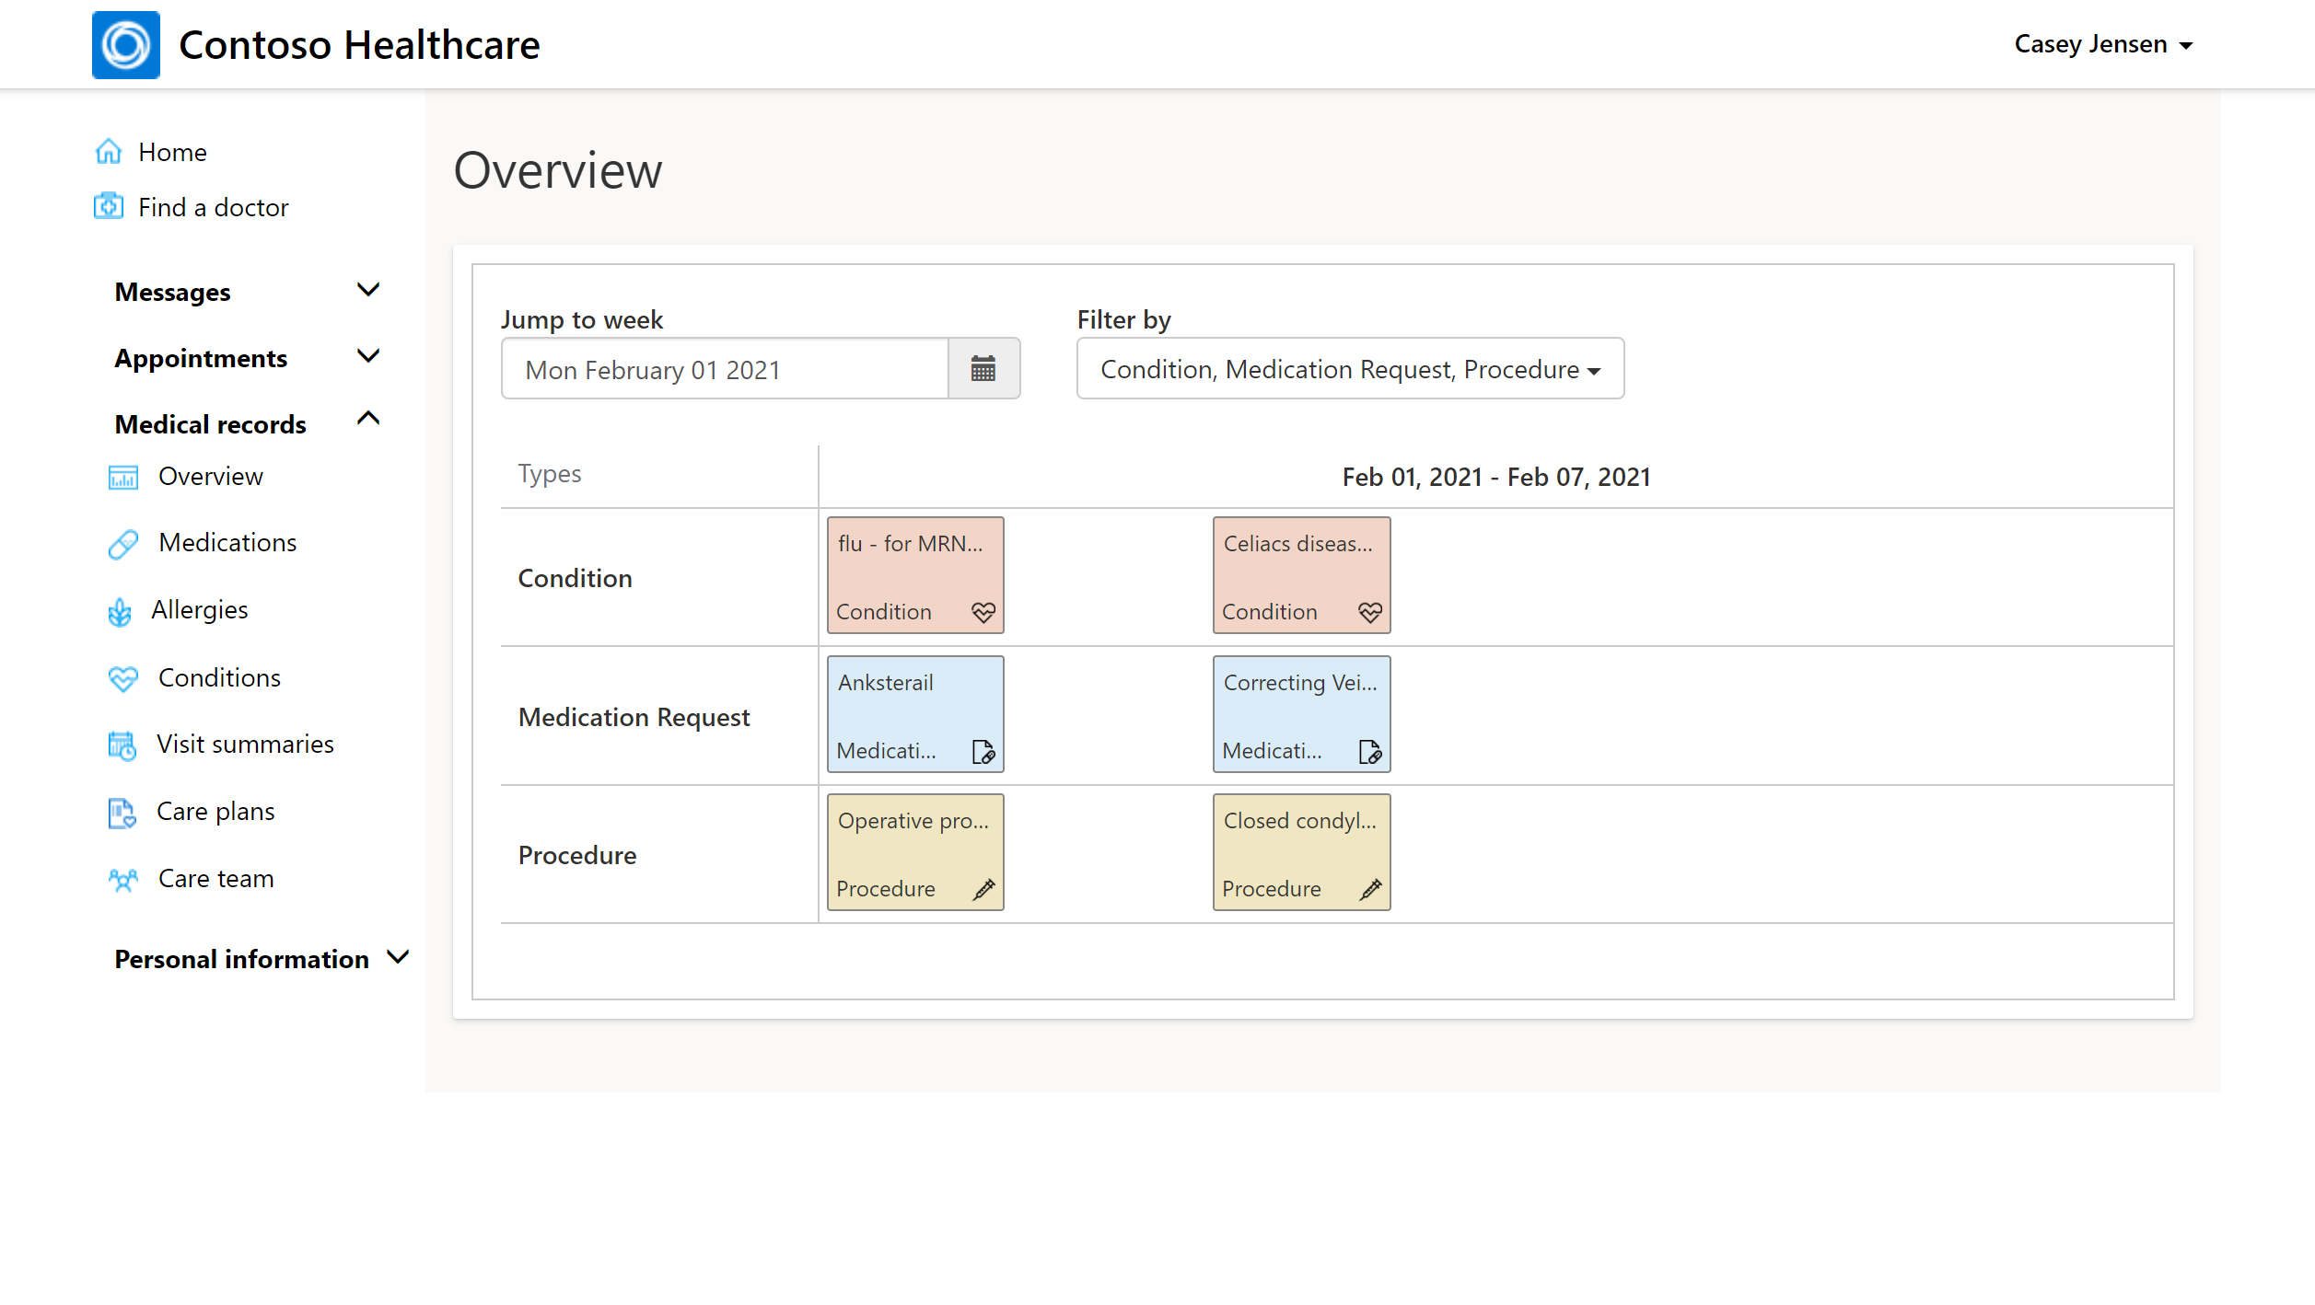This screenshot has height=1305, width=2315.
Task: Toggle flu condition heart icon
Action: 983,612
